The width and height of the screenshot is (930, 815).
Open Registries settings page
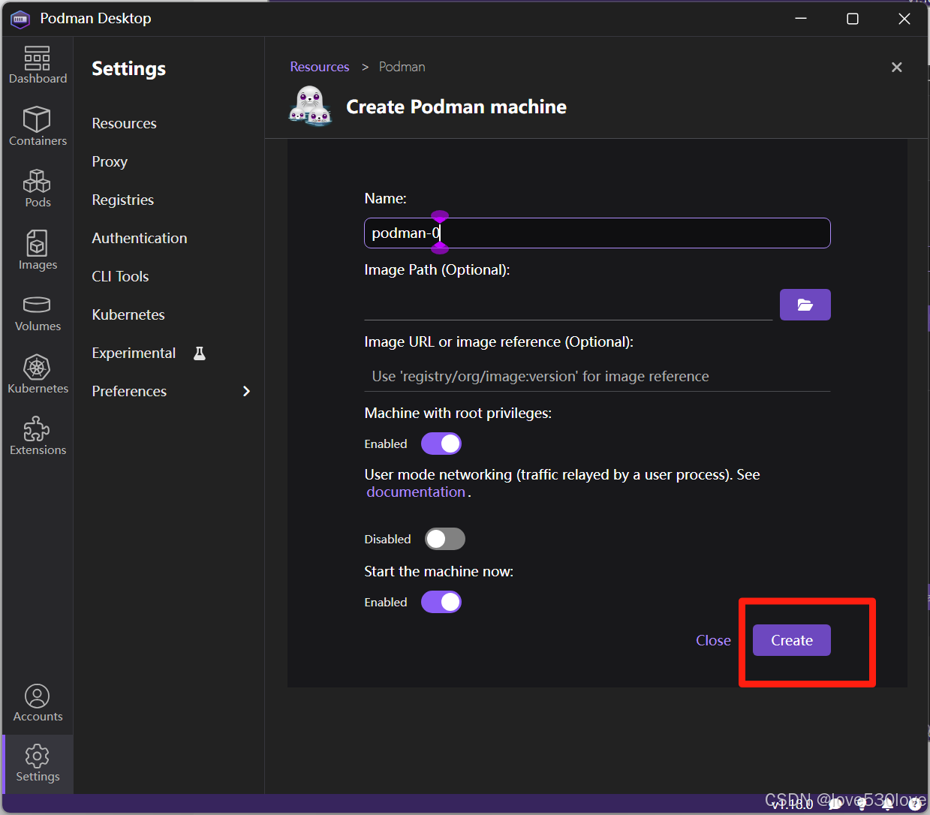[x=123, y=200]
